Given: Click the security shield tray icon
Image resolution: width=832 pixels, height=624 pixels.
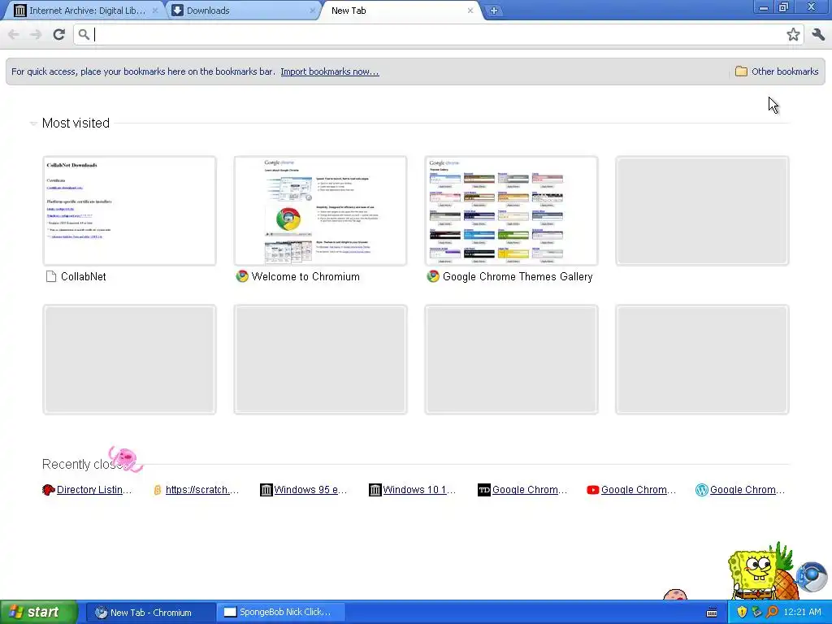Looking at the screenshot, I should (x=742, y=612).
